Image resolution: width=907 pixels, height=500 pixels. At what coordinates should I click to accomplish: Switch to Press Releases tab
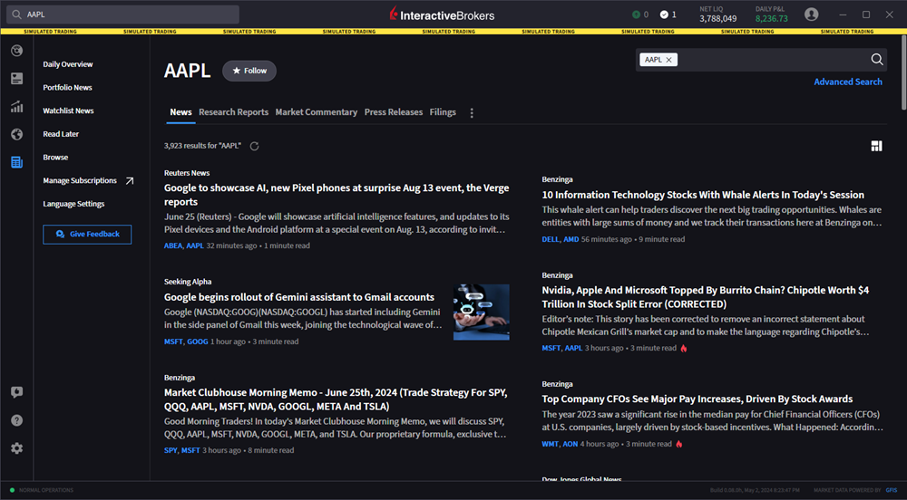394,112
